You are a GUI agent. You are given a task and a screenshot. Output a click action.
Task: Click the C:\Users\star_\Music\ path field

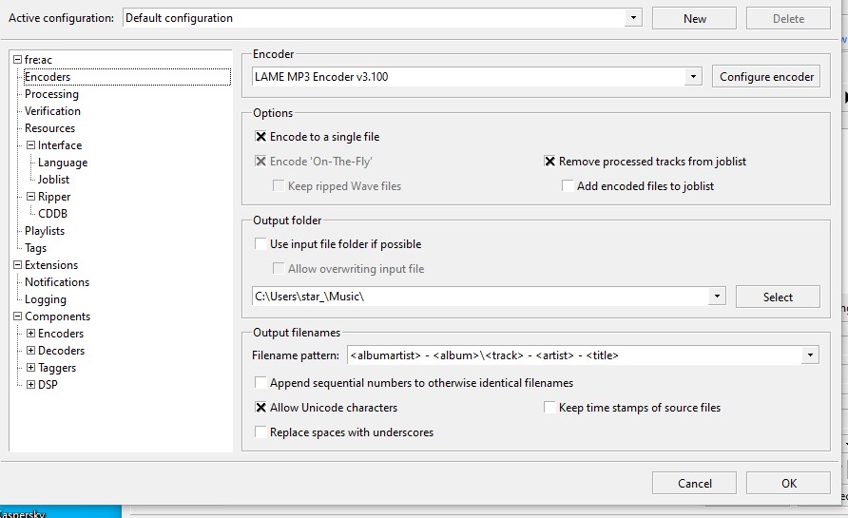click(x=480, y=297)
